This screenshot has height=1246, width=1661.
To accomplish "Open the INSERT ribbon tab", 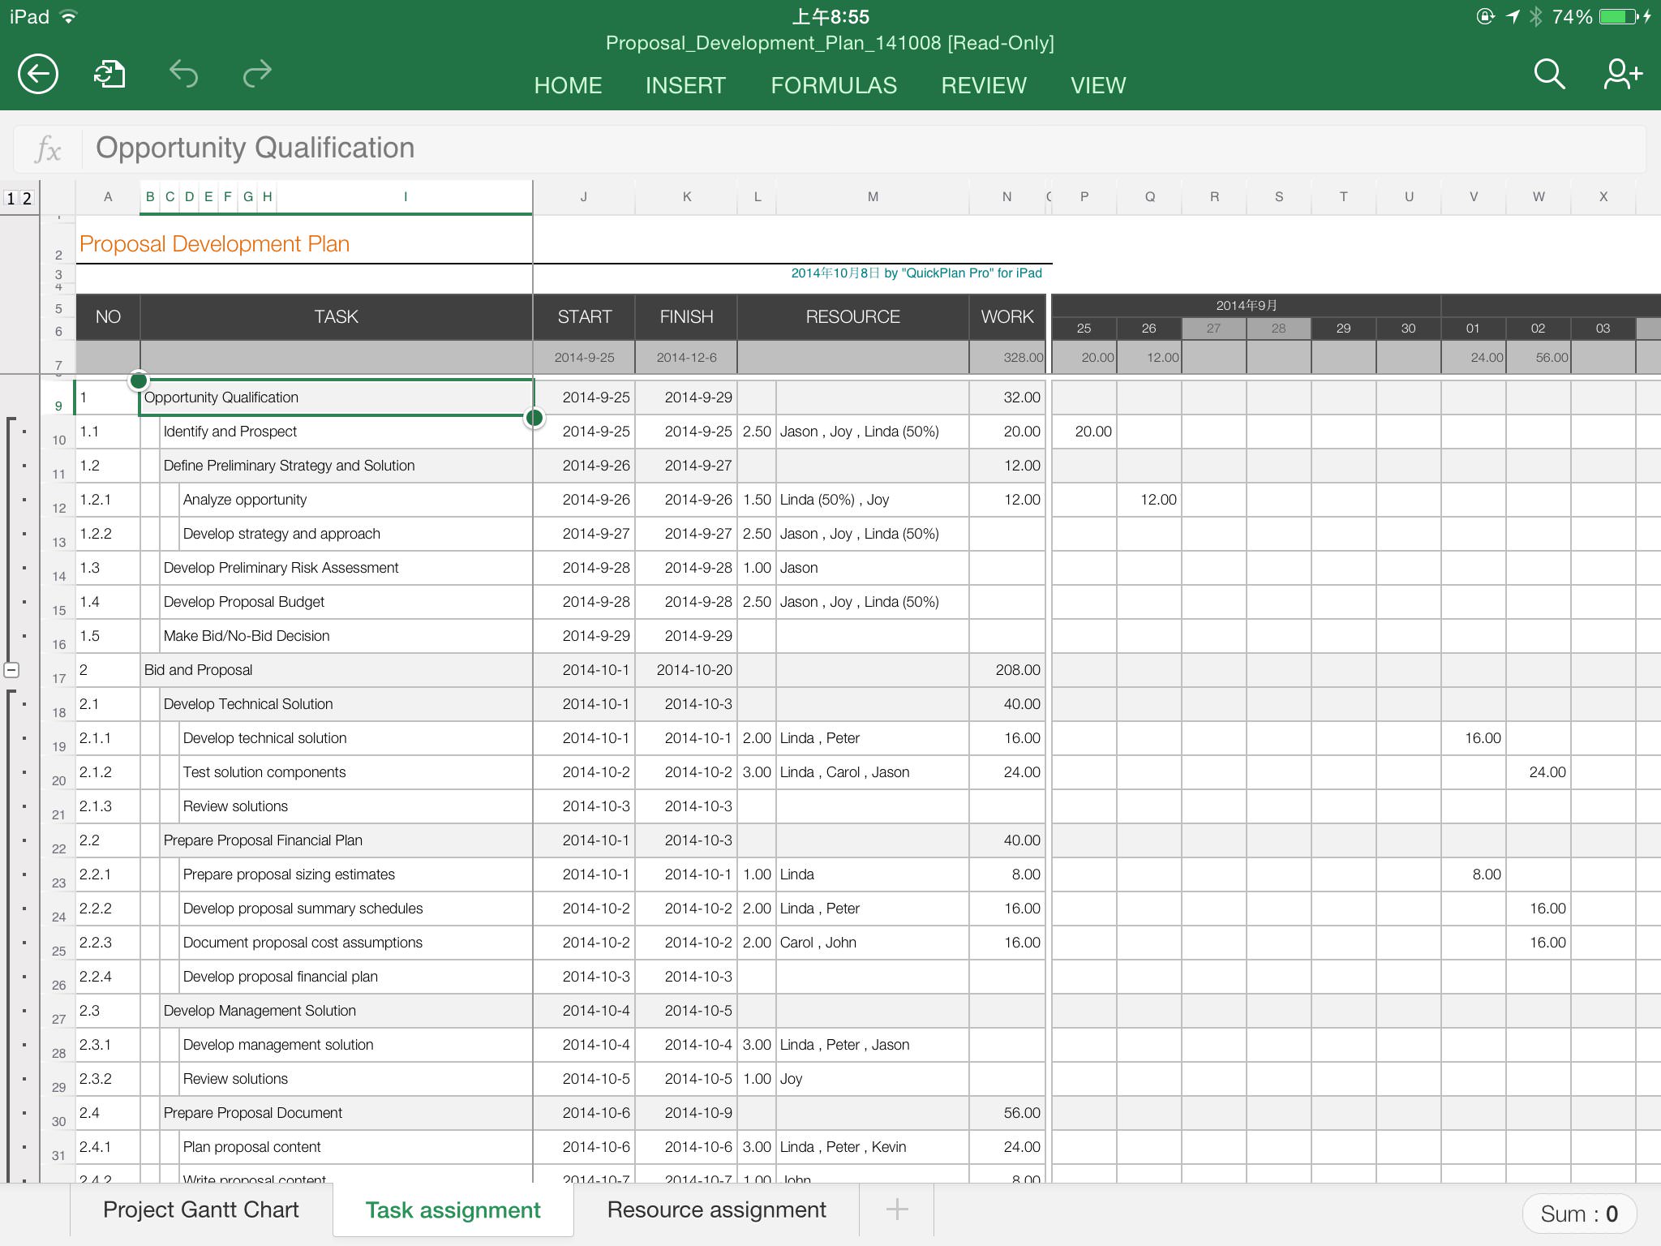I will [x=685, y=85].
